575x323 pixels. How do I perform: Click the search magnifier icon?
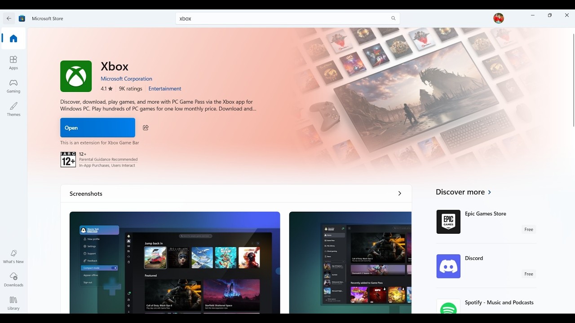click(x=393, y=18)
